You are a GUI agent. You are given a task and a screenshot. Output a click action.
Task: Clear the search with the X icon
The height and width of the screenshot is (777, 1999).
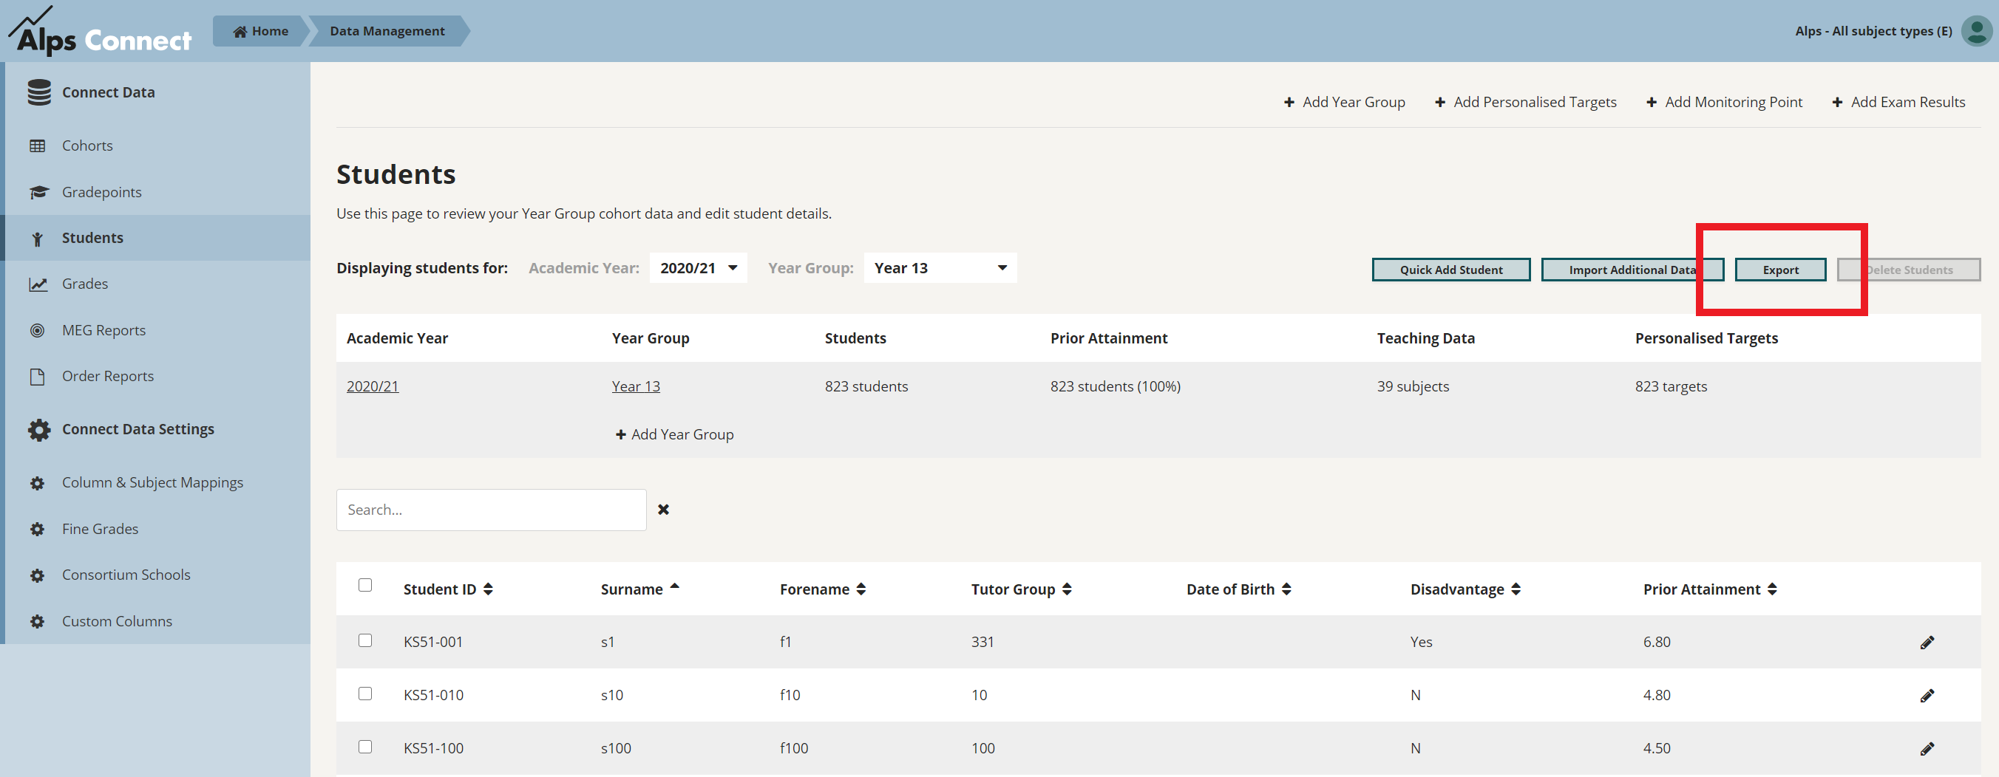pos(663,510)
